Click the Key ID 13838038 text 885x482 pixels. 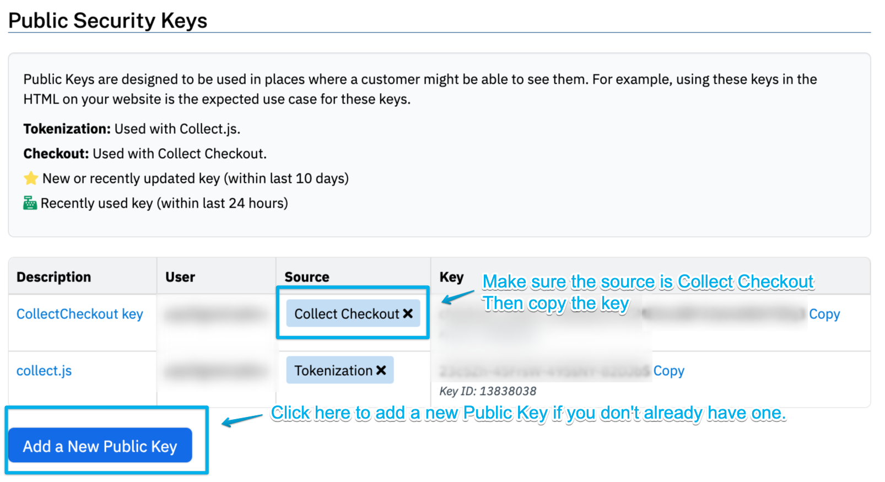(x=488, y=391)
